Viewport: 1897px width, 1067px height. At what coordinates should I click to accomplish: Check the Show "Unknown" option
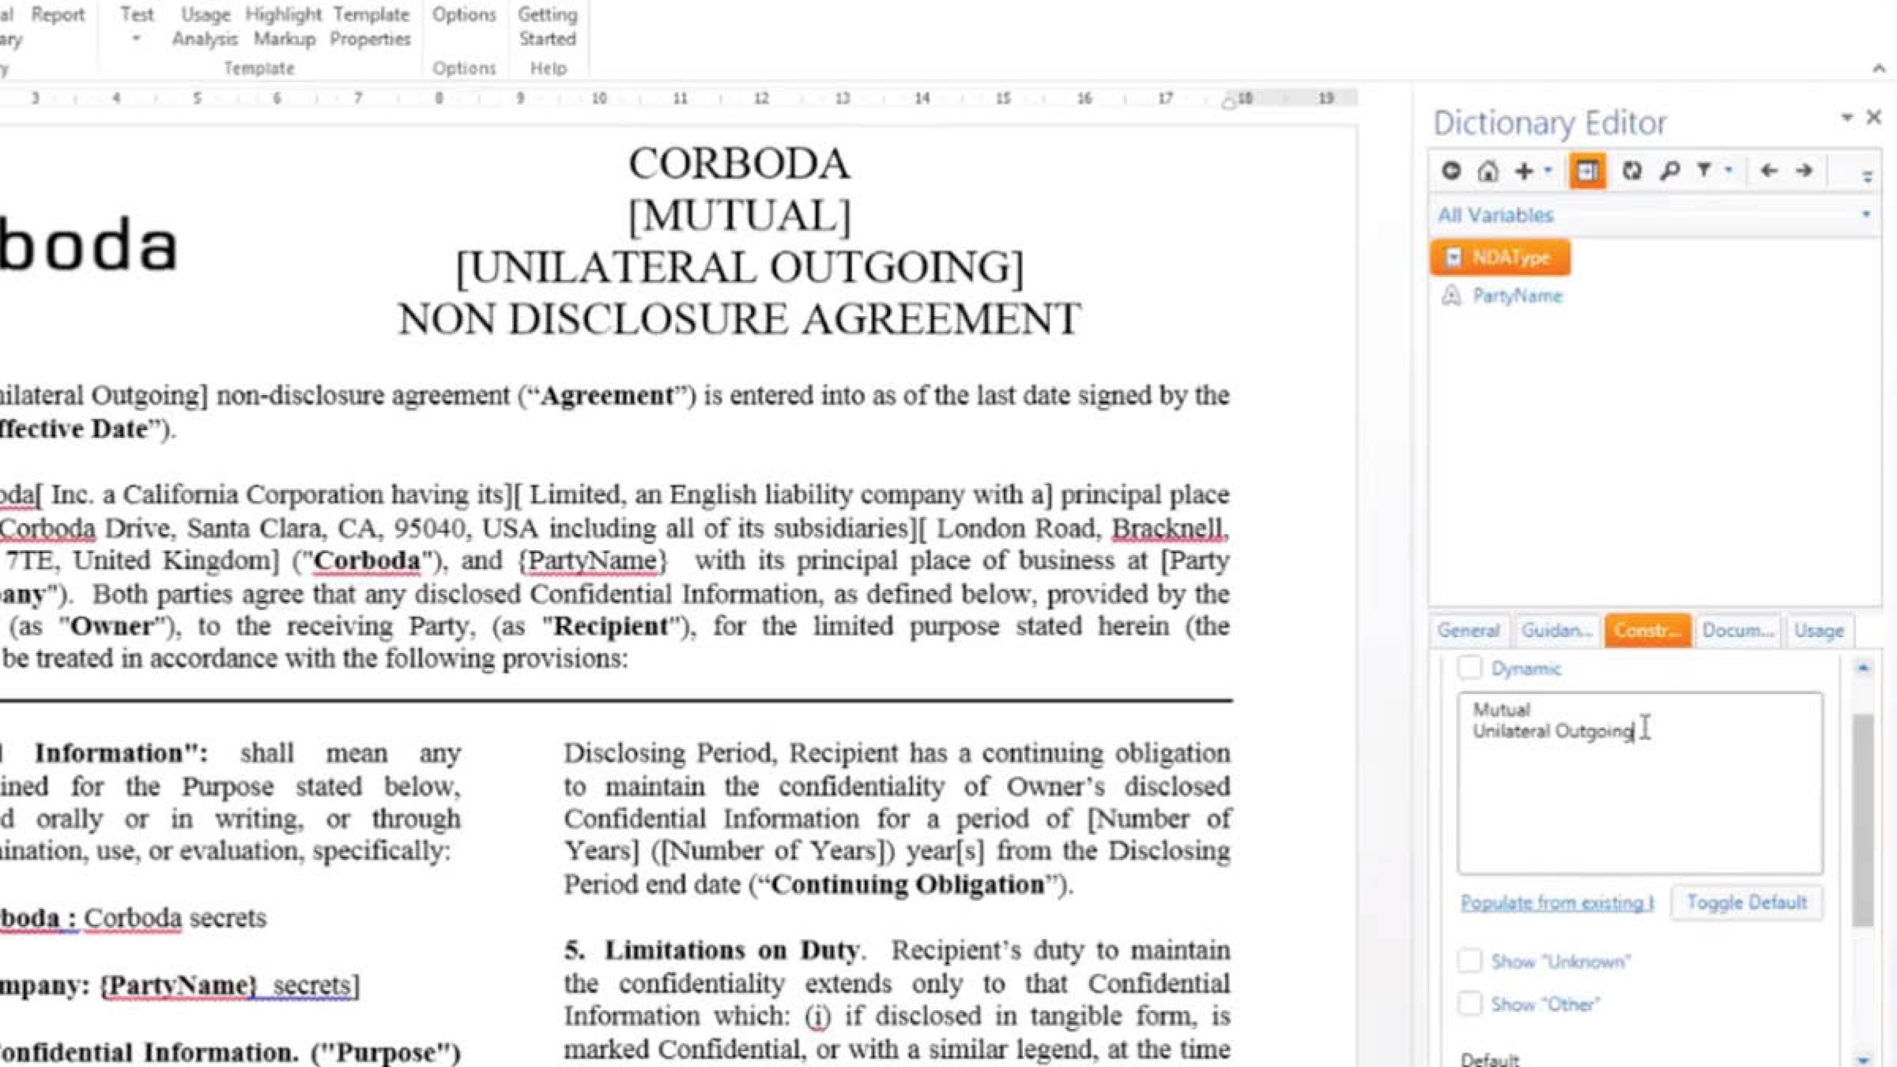coord(1470,961)
